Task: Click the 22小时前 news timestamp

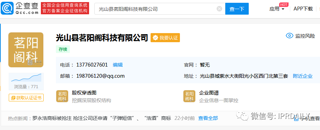Action: coord(184,118)
